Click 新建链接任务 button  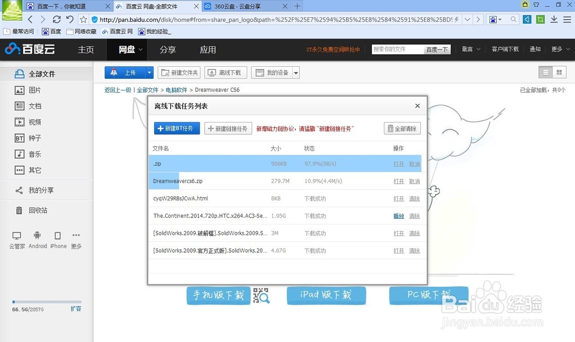point(228,128)
